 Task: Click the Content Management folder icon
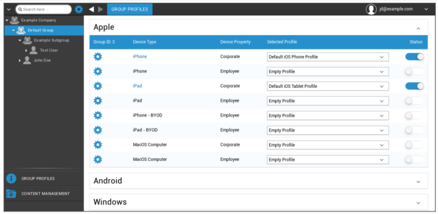click(x=11, y=194)
